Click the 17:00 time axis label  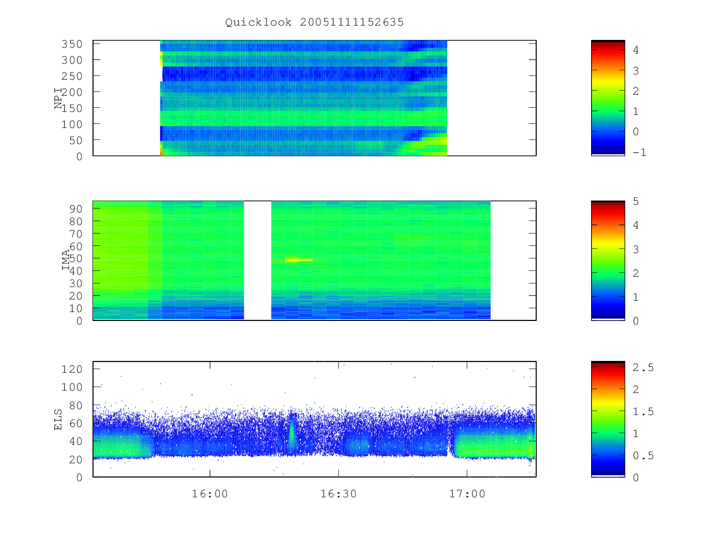[467, 493]
